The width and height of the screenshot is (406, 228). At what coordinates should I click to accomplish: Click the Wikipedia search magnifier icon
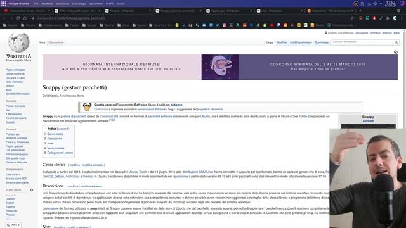[396, 42]
